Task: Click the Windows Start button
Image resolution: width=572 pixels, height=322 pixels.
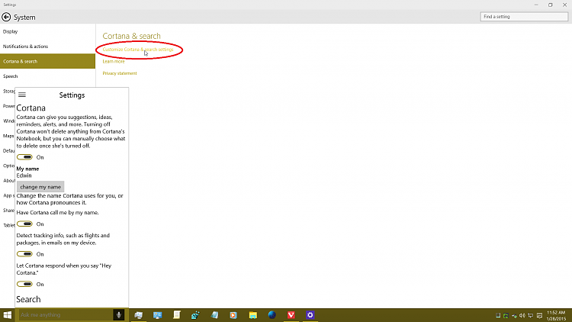Action: [8, 314]
